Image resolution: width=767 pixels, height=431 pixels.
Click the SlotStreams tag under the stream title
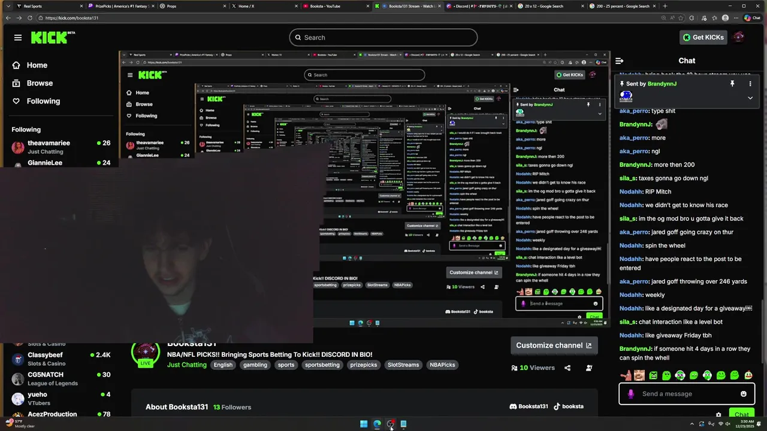click(403, 365)
